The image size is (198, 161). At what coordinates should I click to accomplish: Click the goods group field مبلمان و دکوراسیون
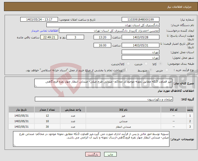tap(104, 99)
